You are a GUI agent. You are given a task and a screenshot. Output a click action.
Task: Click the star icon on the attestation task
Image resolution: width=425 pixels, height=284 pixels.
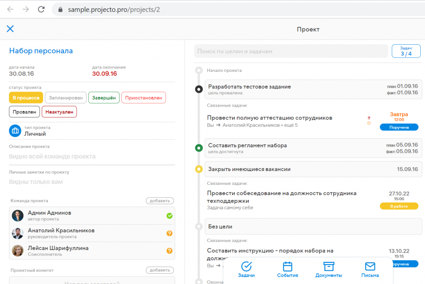coord(369,123)
